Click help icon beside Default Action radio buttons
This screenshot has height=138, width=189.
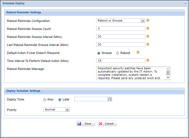point(138,52)
